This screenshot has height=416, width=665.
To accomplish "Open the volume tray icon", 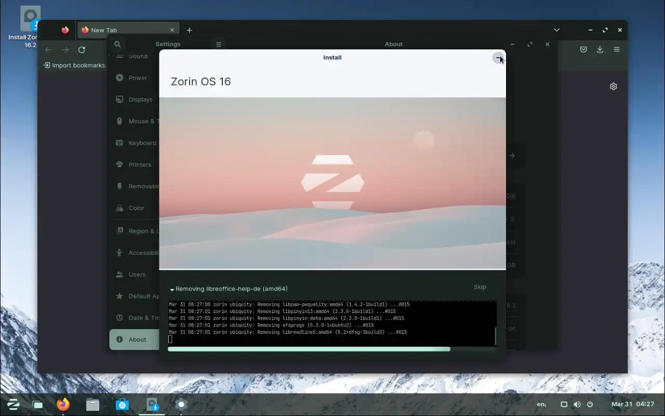I will click(x=577, y=404).
